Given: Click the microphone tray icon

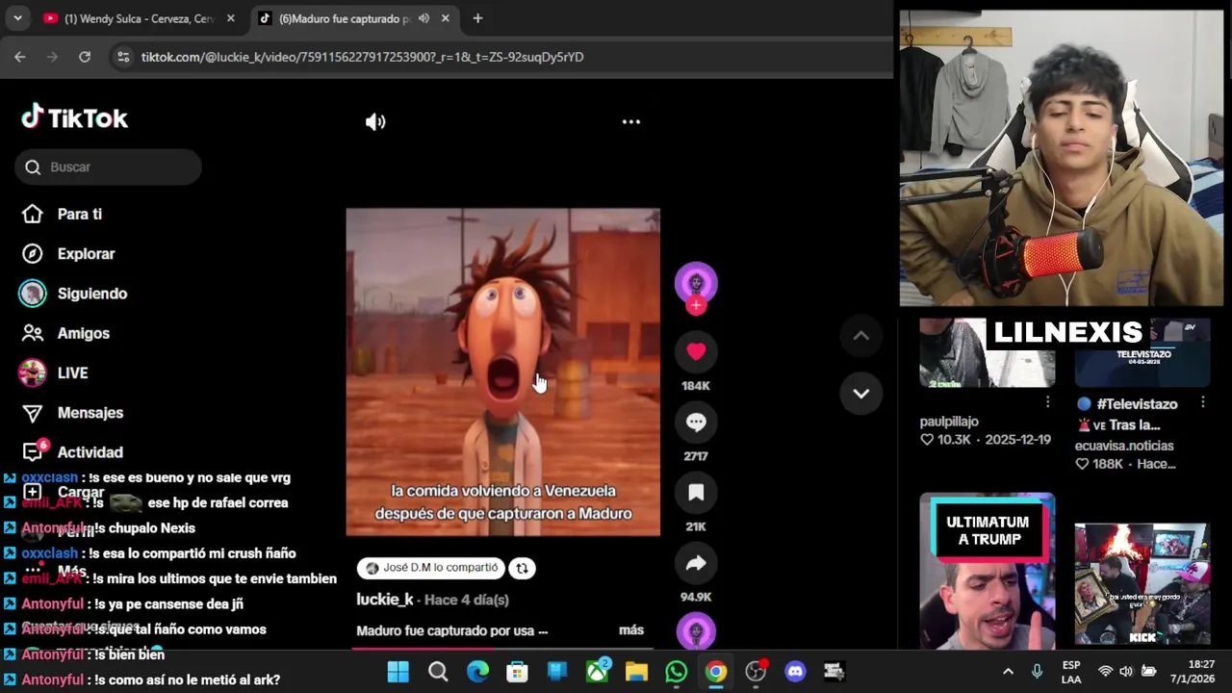Looking at the screenshot, I should pyautogui.click(x=1037, y=671).
